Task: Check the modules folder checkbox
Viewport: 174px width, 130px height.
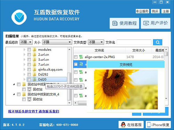Action: (29, 50)
